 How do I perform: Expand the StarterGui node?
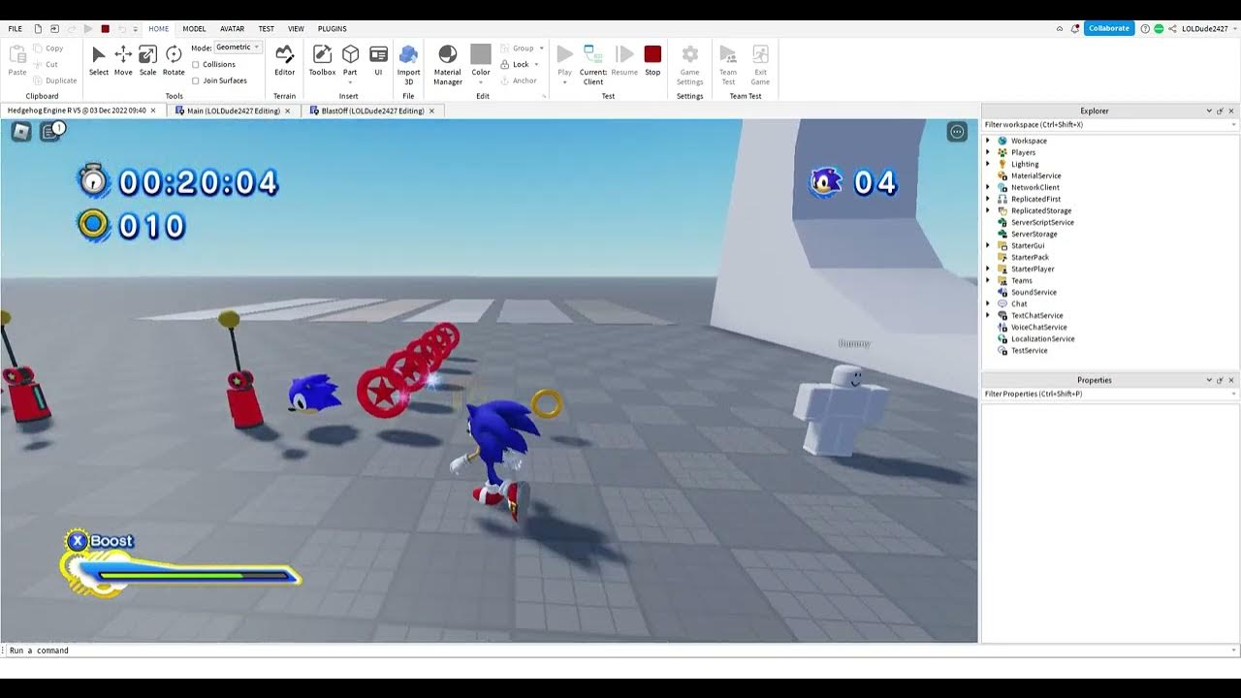(988, 246)
